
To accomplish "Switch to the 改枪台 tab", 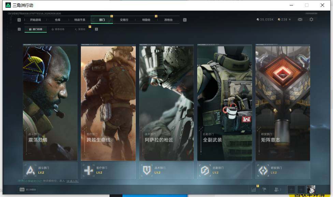I will (168, 20).
